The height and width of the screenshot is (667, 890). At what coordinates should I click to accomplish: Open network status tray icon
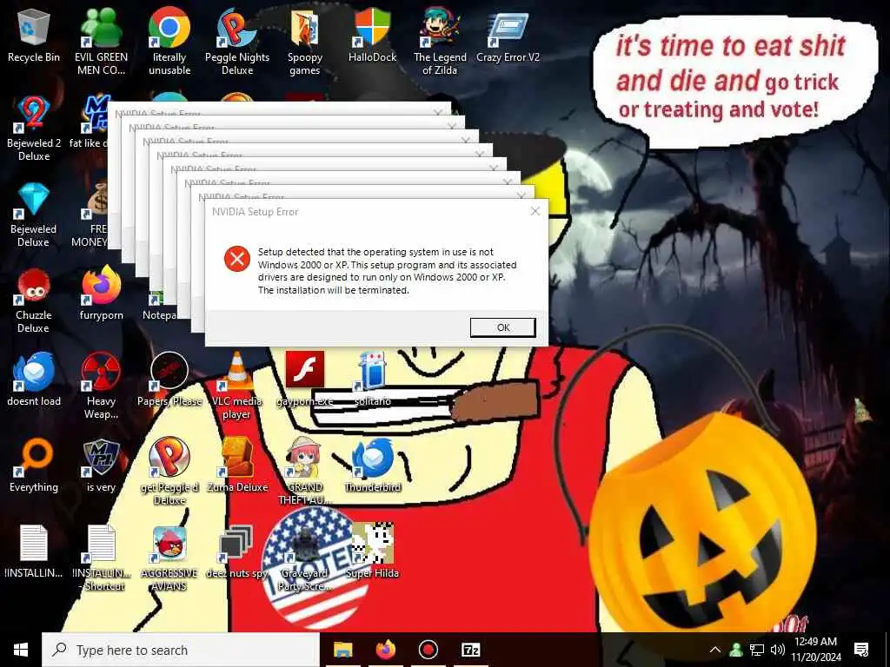coord(757,650)
